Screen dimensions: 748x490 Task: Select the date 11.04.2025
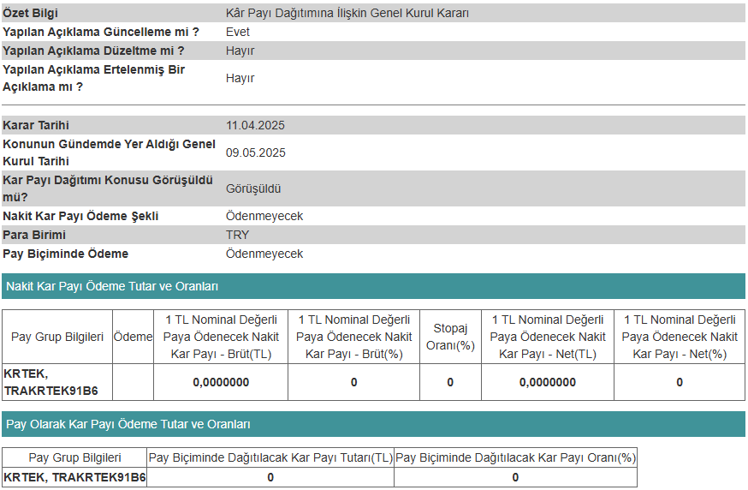pos(255,125)
